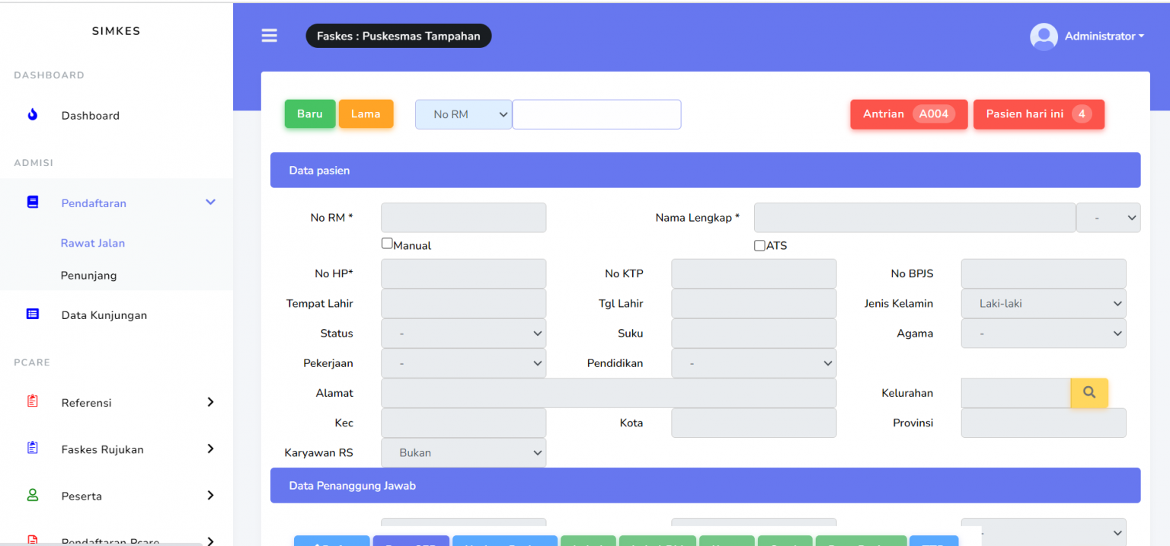This screenshot has width=1170, height=546.
Task: Click the yellow Kelurahan search icon
Action: click(x=1088, y=393)
